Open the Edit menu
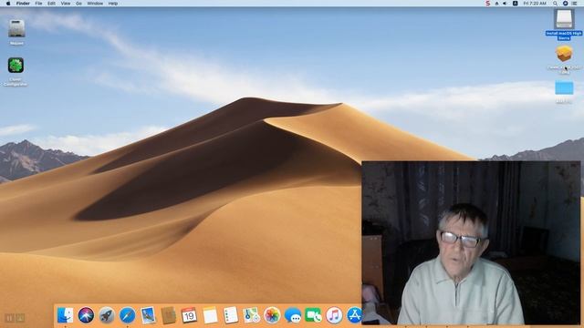Screen dimensions: 584x328 [x=51, y=4]
